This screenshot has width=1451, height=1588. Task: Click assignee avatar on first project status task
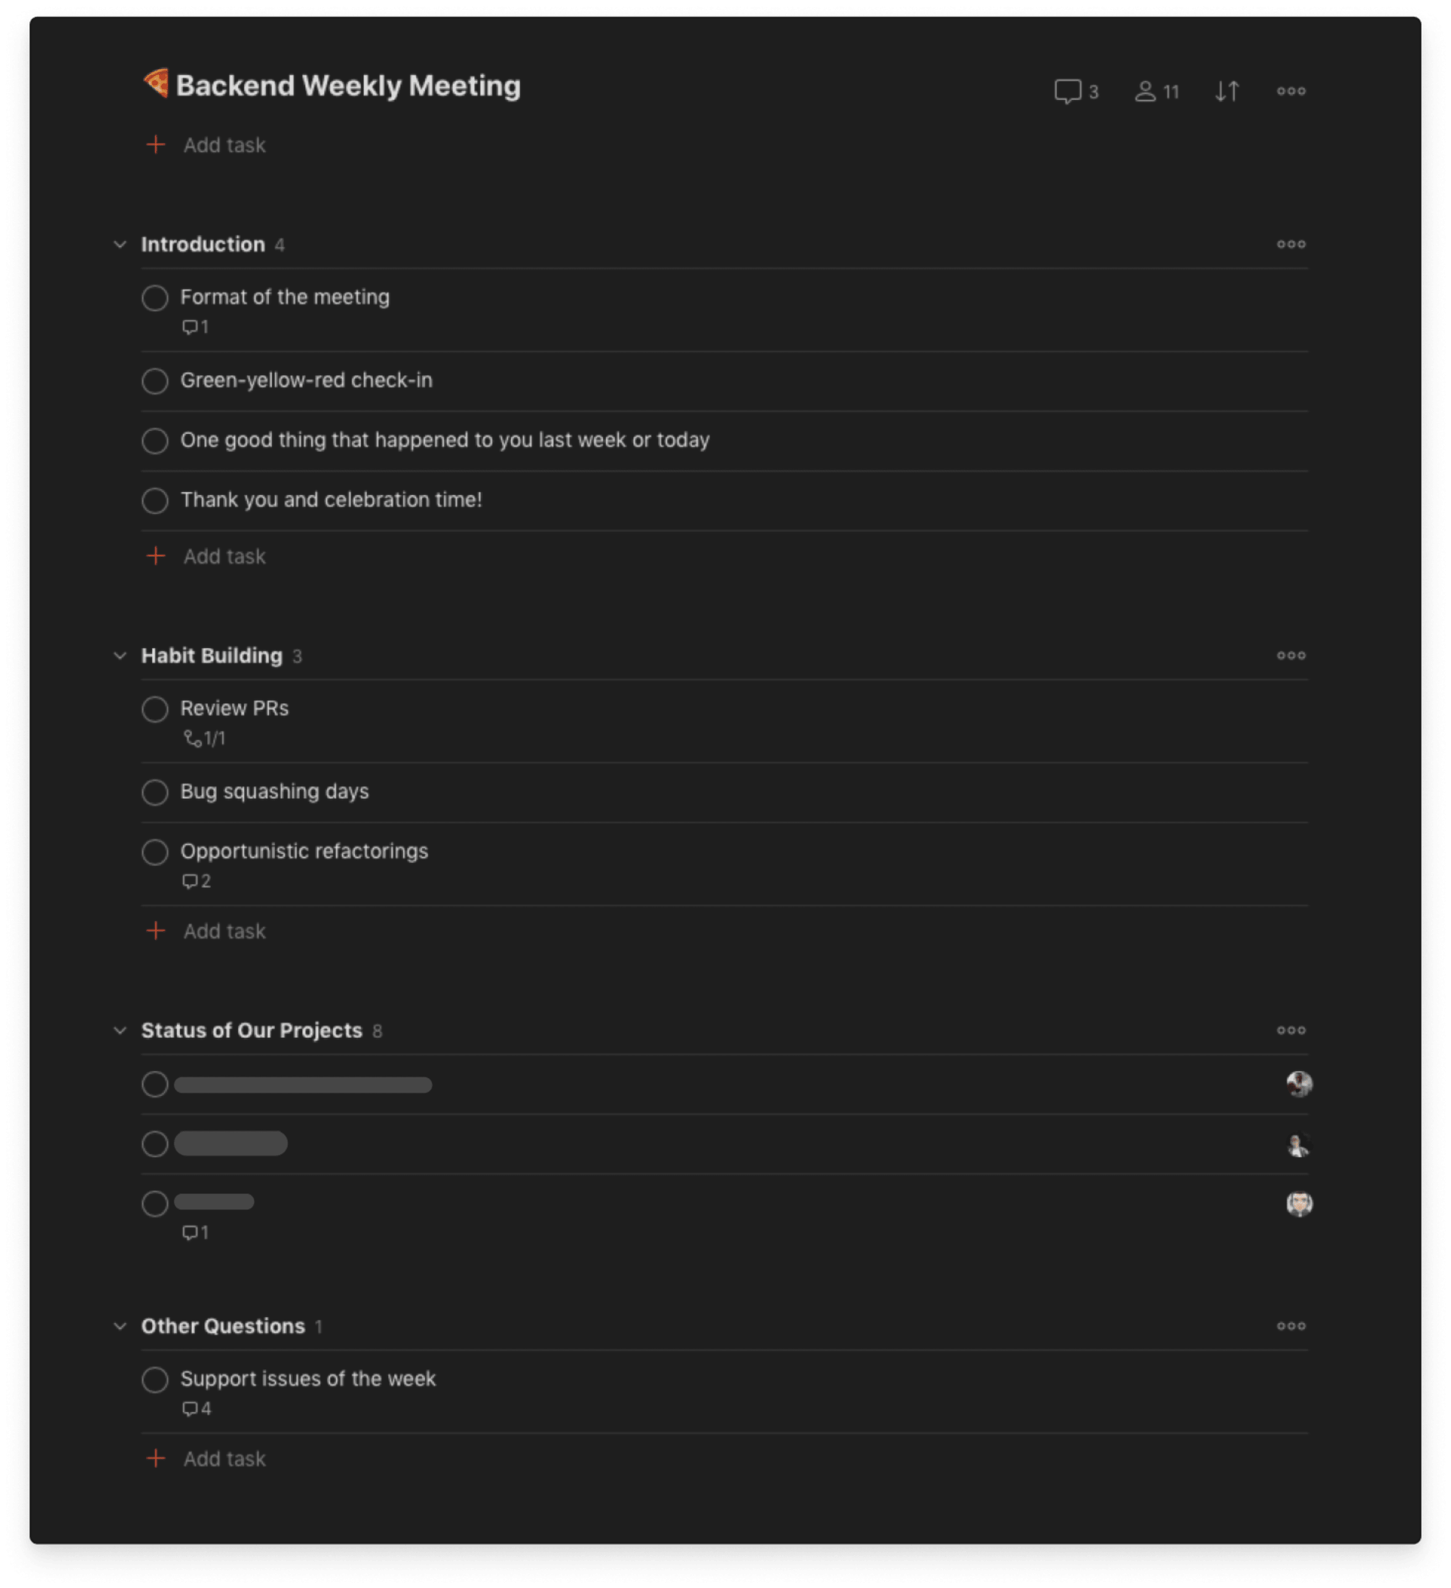point(1299,1085)
